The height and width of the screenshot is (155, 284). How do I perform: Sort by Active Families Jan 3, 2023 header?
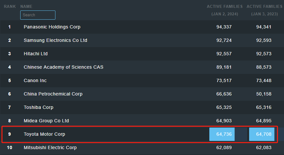point(264,10)
